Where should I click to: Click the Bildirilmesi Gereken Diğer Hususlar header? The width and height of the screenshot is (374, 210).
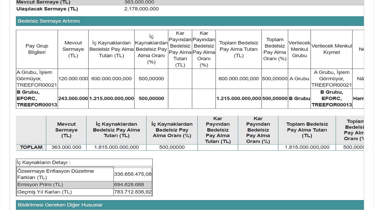click(x=60, y=205)
